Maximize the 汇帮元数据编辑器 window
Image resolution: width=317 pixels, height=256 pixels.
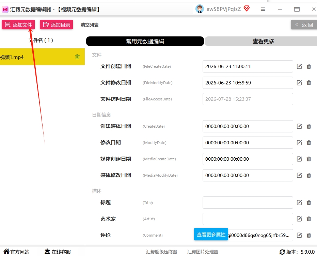tap(297, 9)
